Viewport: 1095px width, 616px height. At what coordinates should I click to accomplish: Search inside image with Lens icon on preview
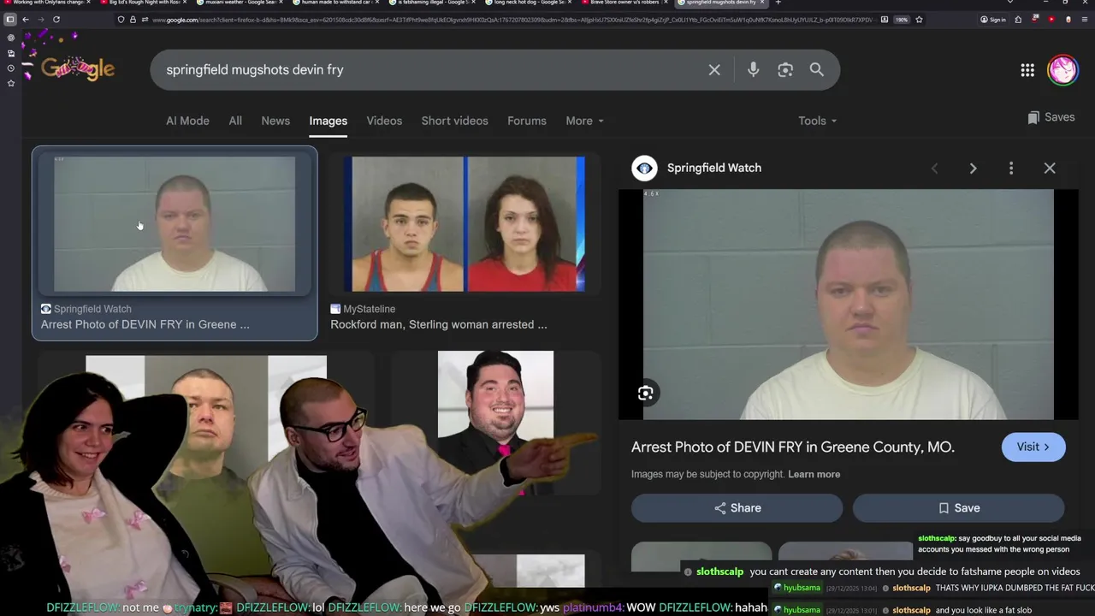coord(646,394)
